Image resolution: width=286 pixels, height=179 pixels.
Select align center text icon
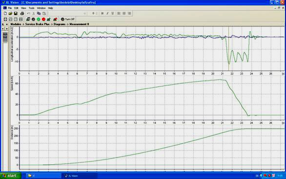click(x=124, y=13)
